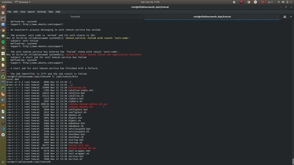Click the Activities button
Screen dimensions: 294x165
click(7, 2)
